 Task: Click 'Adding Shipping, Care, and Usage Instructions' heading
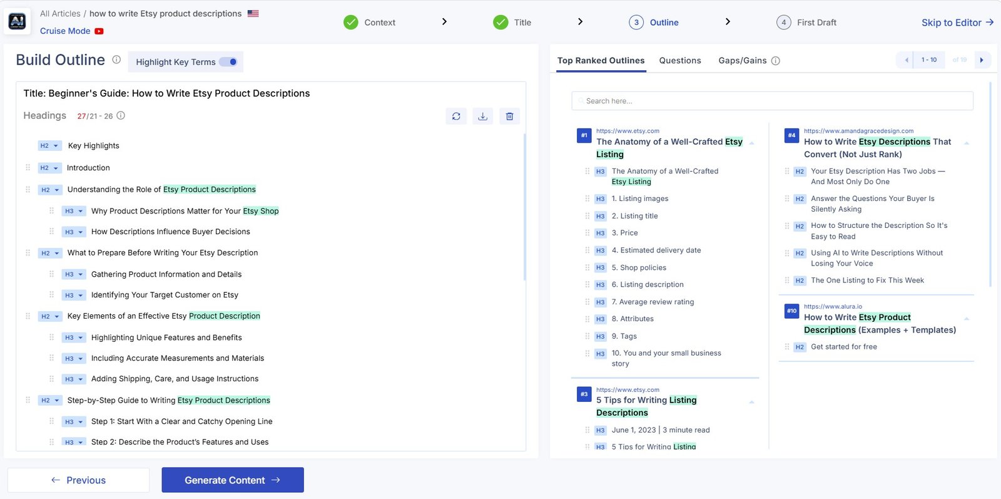(x=175, y=379)
